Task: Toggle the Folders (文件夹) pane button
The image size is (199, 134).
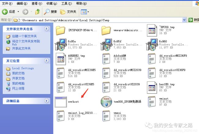Action: point(68,12)
